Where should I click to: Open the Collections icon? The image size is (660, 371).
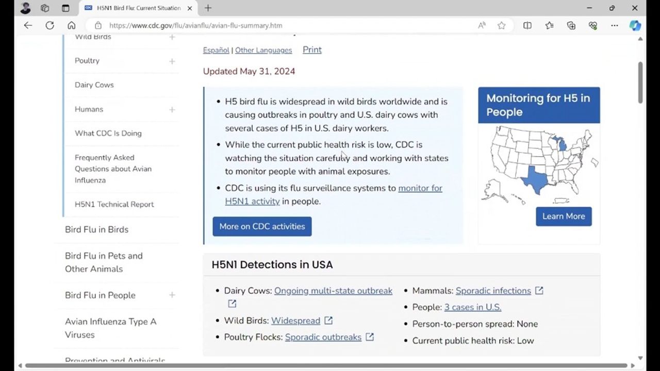(571, 25)
